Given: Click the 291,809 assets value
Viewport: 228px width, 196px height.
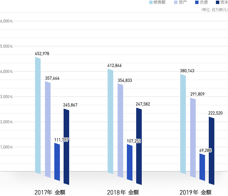Looking at the screenshot, I should pyautogui.click(x=198, y=94).
